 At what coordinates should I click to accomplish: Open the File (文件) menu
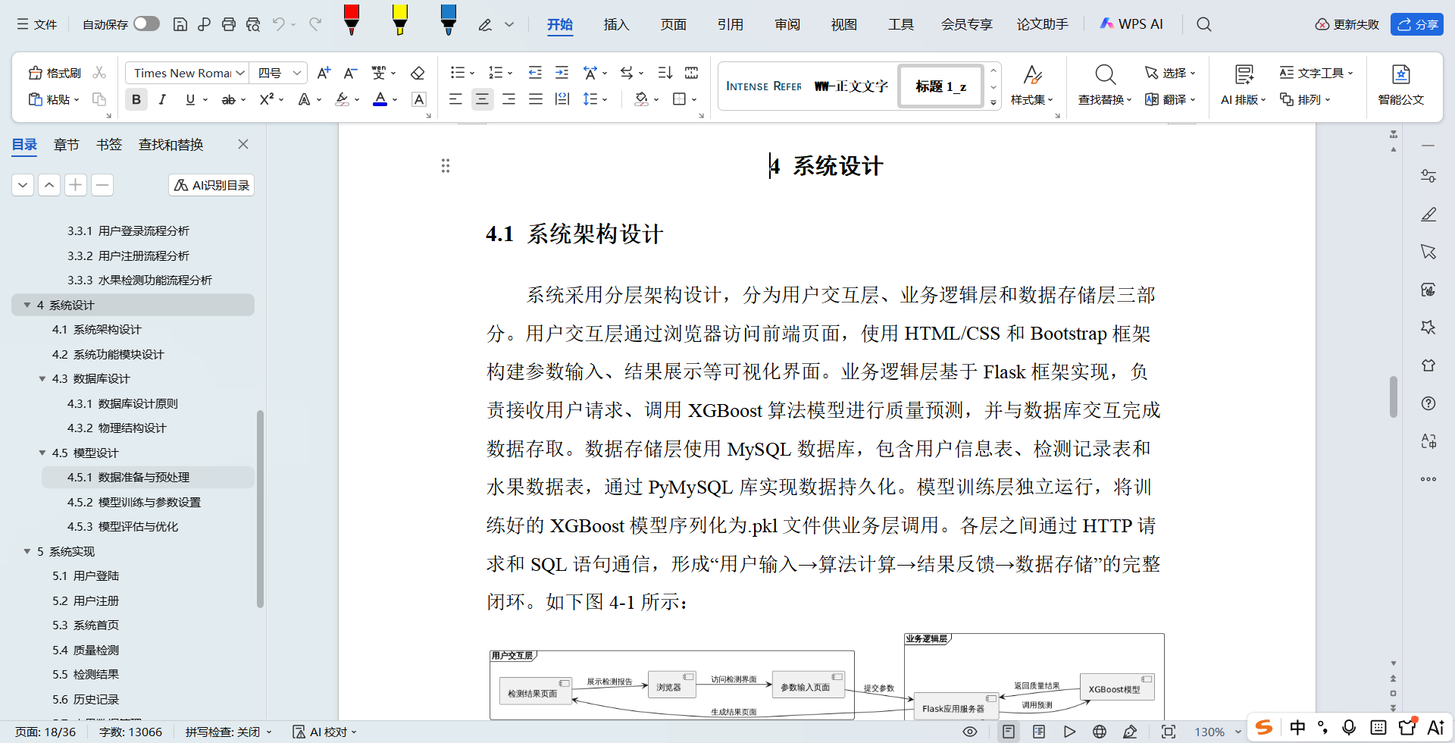pyautogui.click(x=37, y=24)
